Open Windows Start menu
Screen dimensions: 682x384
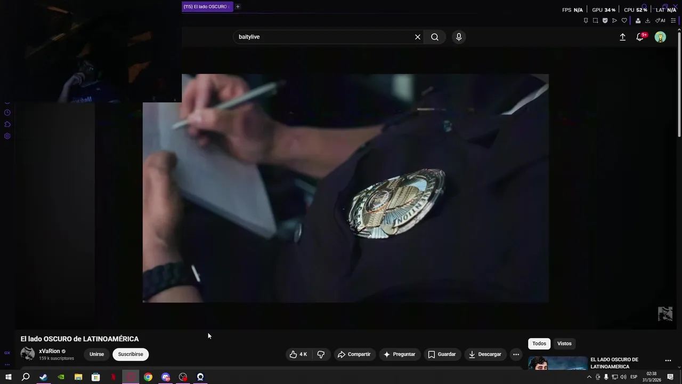(8, 377)
